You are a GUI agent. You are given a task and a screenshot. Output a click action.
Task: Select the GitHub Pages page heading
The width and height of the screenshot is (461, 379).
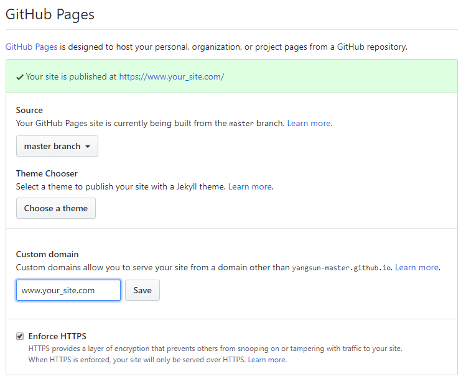click(x=50, y=14)
